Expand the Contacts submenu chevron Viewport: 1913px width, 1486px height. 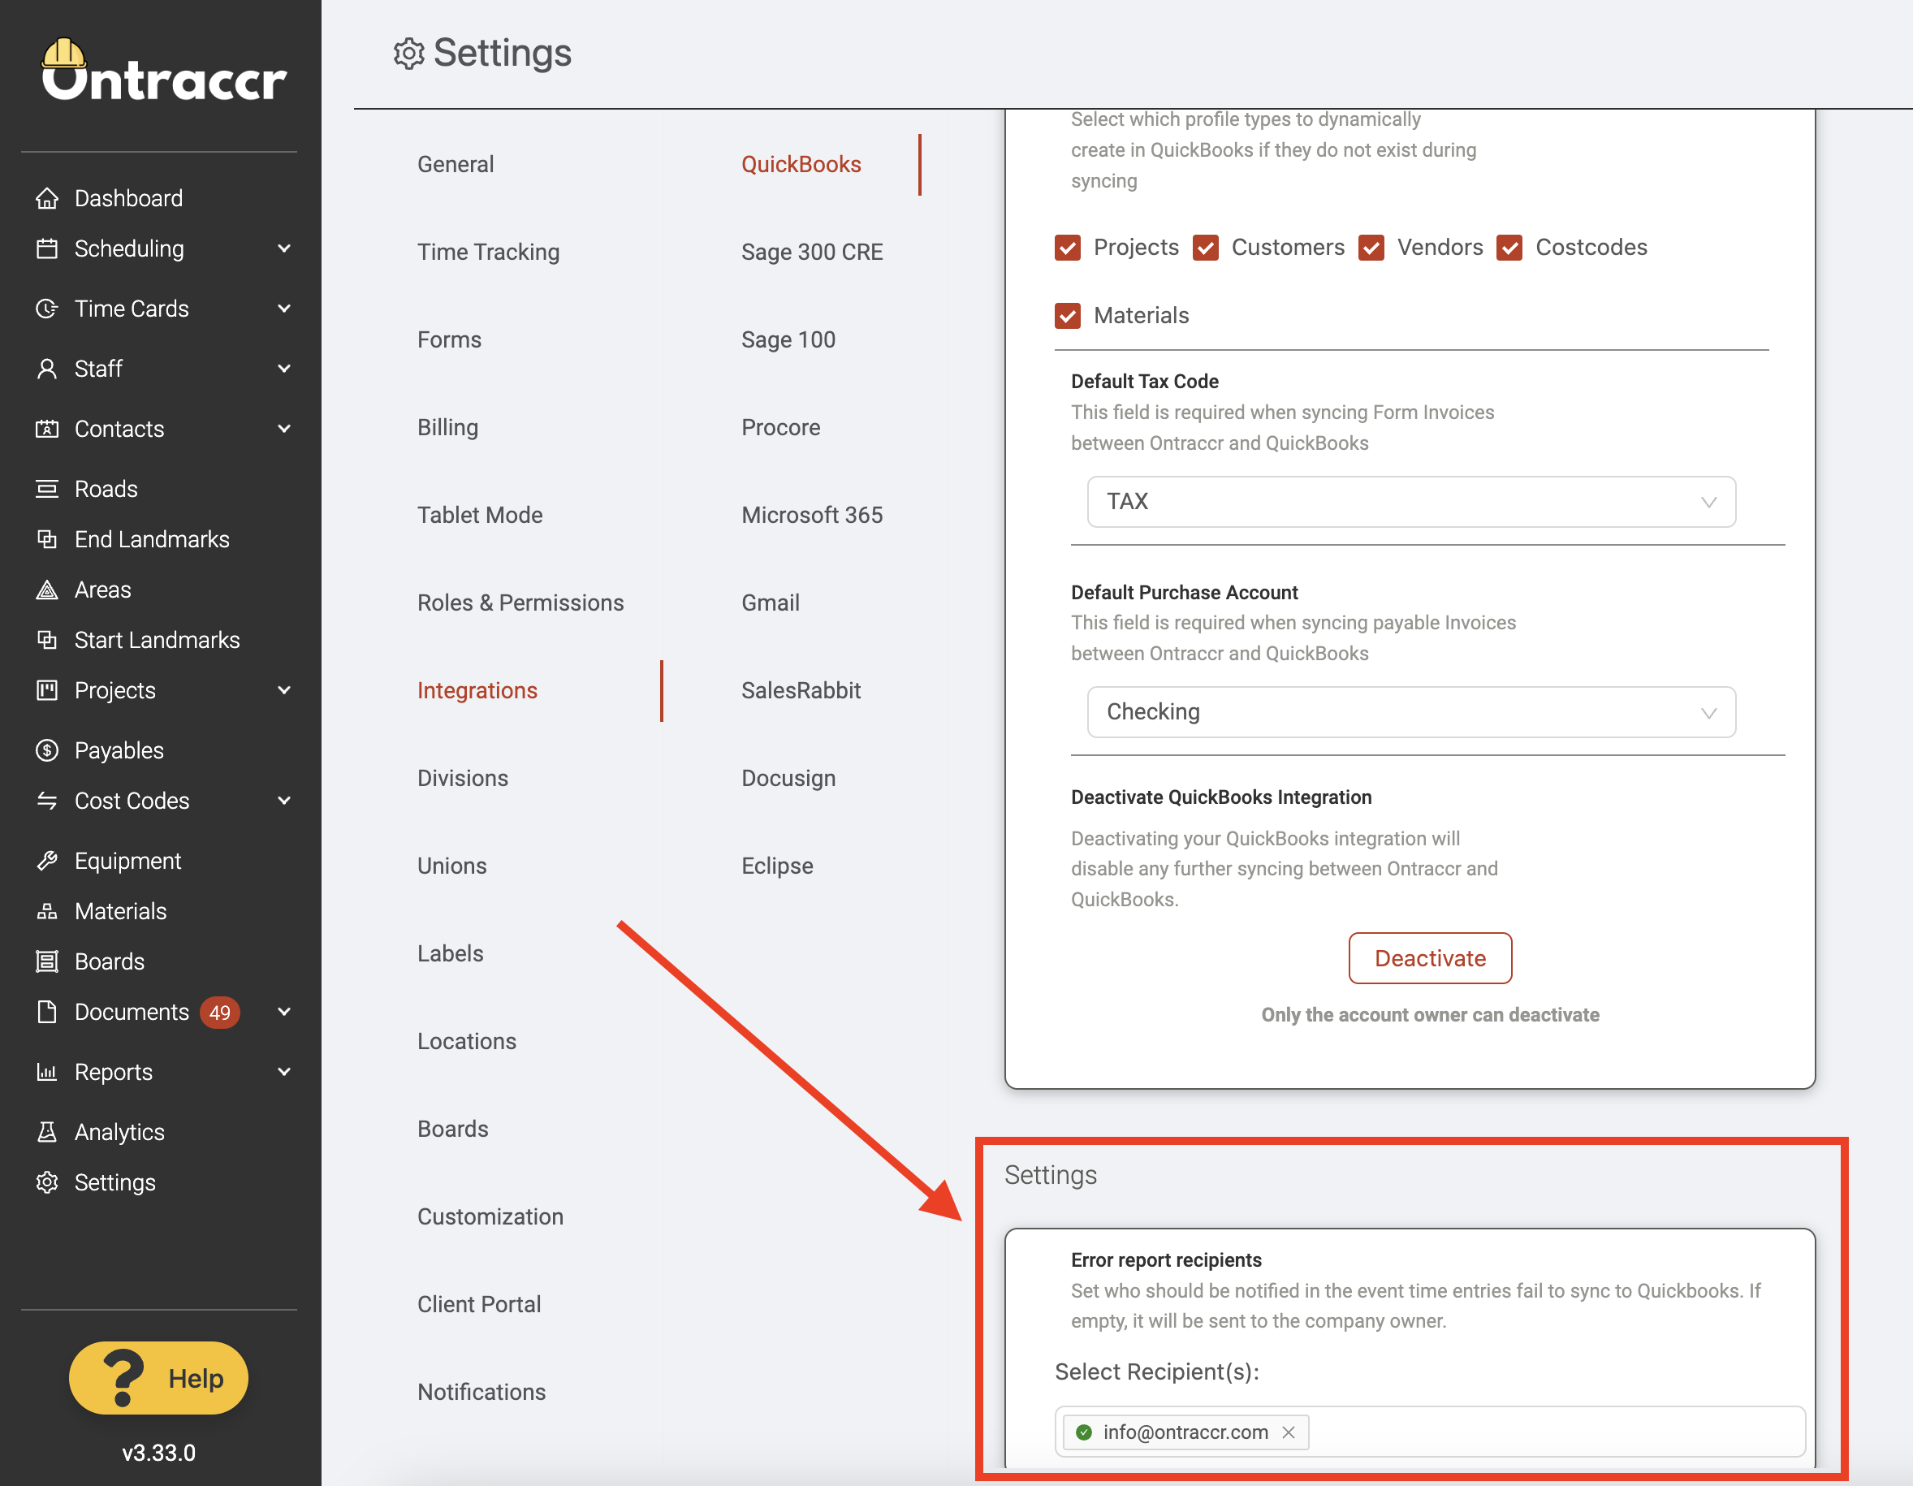tap(284, 429)
